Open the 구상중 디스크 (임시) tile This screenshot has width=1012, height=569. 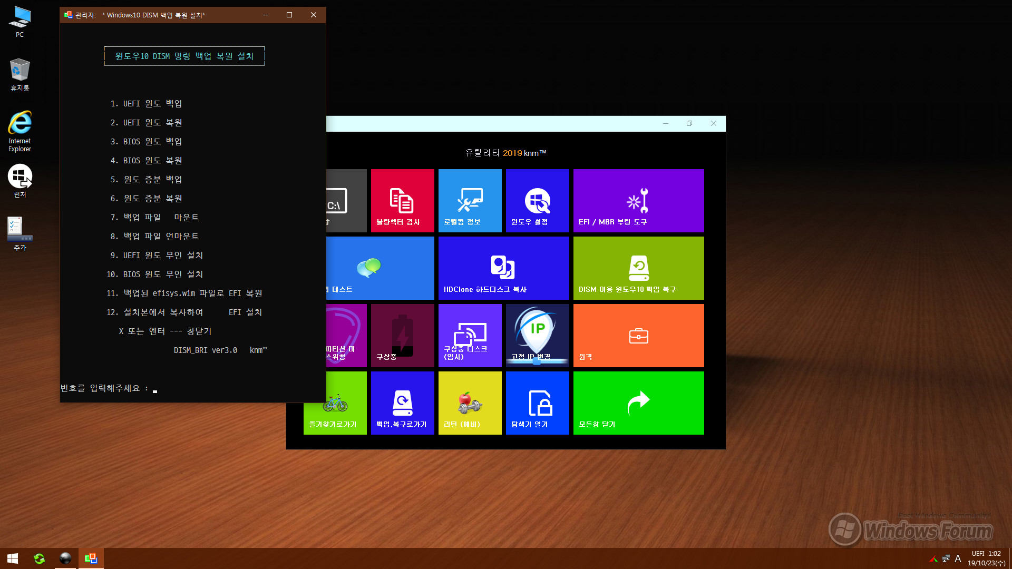click(470, 336)
